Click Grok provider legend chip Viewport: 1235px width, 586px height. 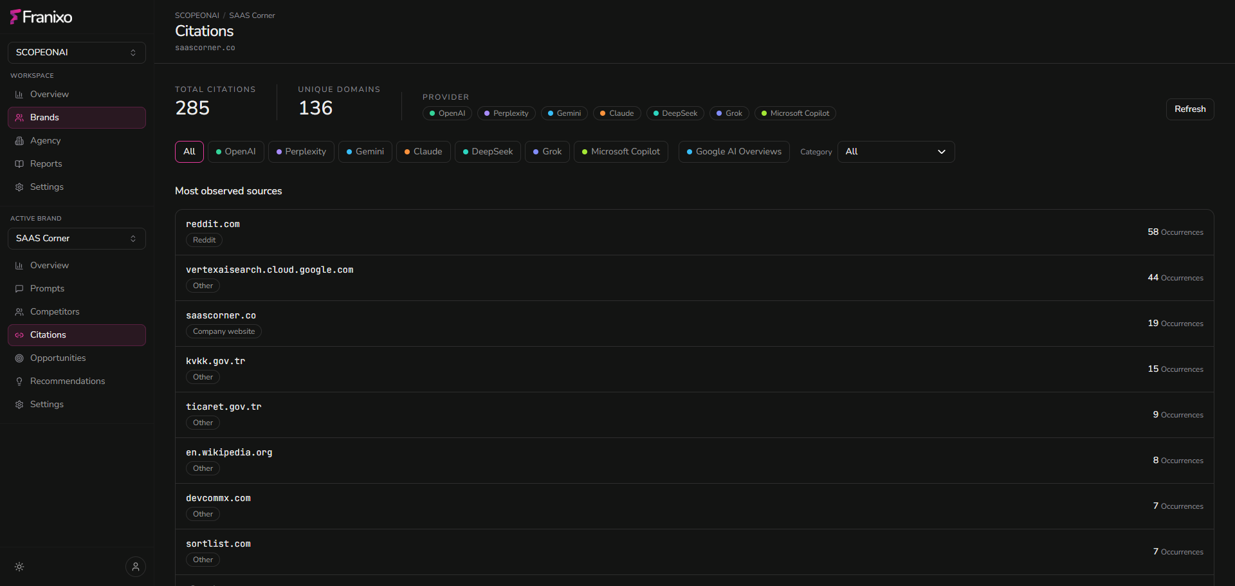click(x=729, y=113)
